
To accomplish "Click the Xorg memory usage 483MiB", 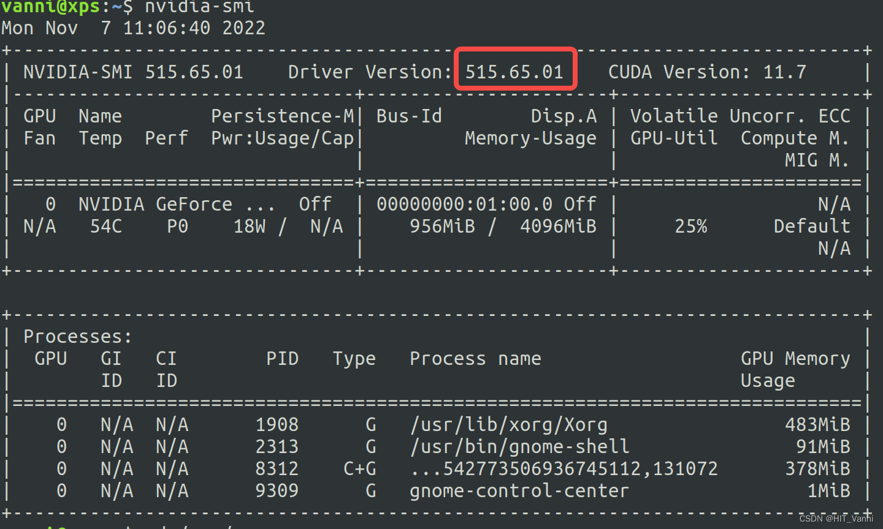I will (x=817, y=425).
